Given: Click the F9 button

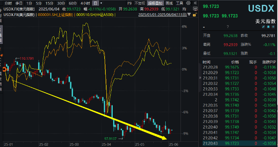Looking at the screenshot, I should (130, 3).
